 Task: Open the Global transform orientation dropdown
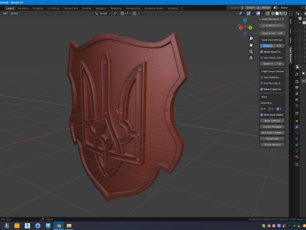tap(103, 13)
